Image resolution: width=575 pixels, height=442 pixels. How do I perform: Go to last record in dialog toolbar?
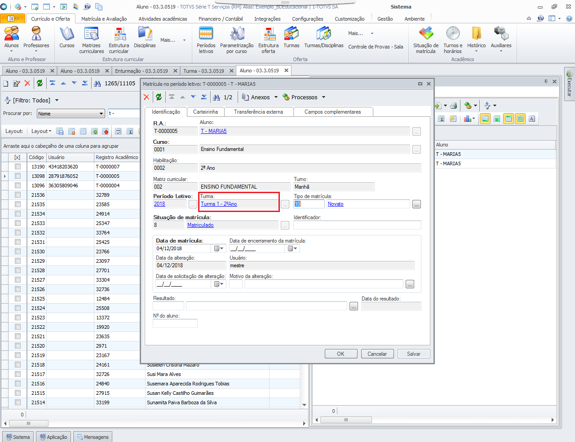click(204, 97)
